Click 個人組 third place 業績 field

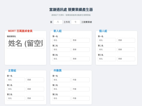pos(126,59)
